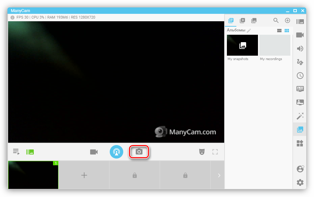
Task: Rename albums with the pencil icon
Action: pyautogui.click(x=249, y=30)
